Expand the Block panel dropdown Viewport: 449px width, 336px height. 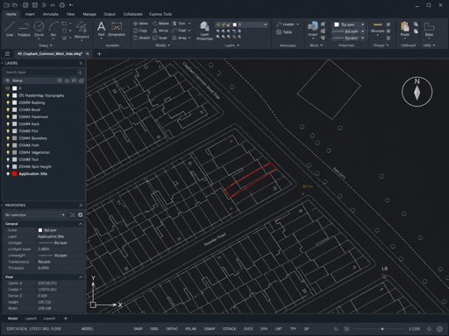(x=316, y=45)
